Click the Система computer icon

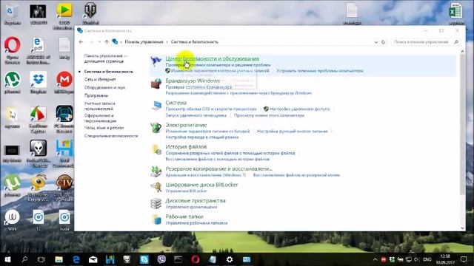(x=156, y=106)
